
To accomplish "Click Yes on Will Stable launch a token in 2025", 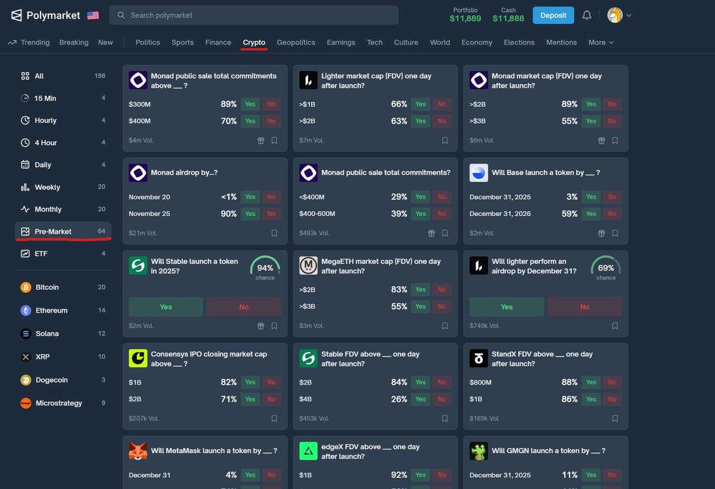I will pos(166,307).
